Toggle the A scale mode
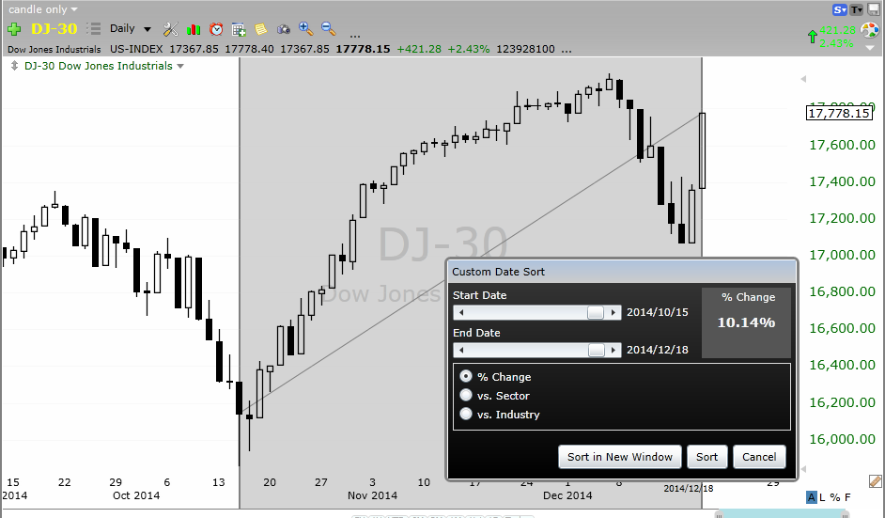 tap(812, 497)
